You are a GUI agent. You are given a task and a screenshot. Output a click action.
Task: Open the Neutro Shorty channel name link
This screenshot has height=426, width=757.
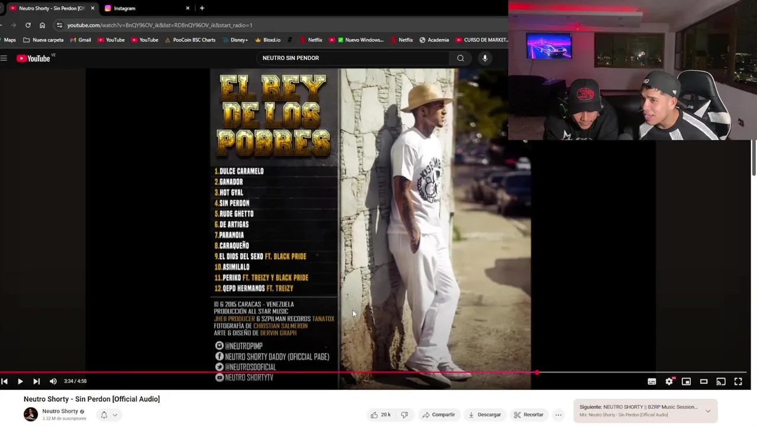[60, 411]
